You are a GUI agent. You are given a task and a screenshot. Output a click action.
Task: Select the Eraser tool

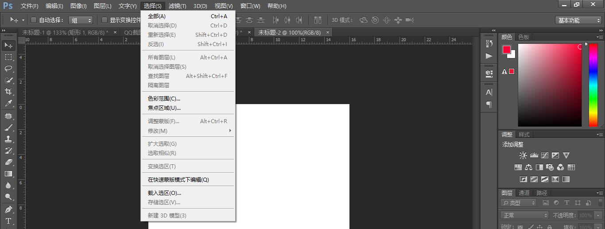[x=8, y=162]
